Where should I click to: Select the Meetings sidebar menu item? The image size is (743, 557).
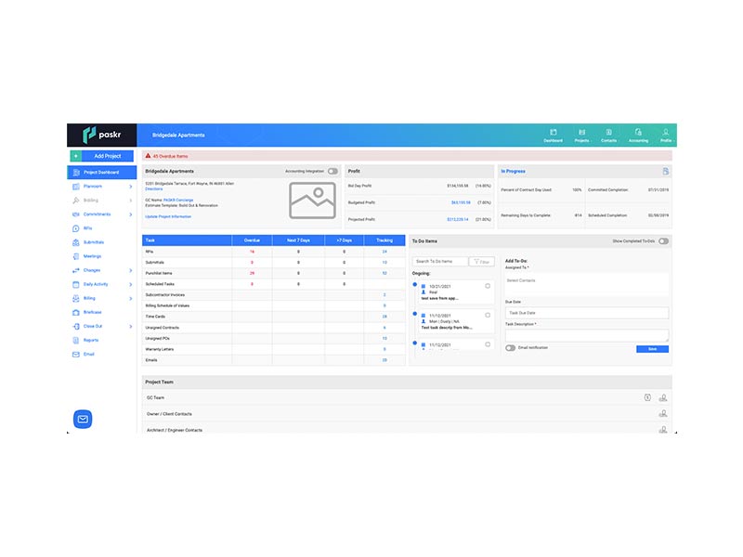coord(102,256)
